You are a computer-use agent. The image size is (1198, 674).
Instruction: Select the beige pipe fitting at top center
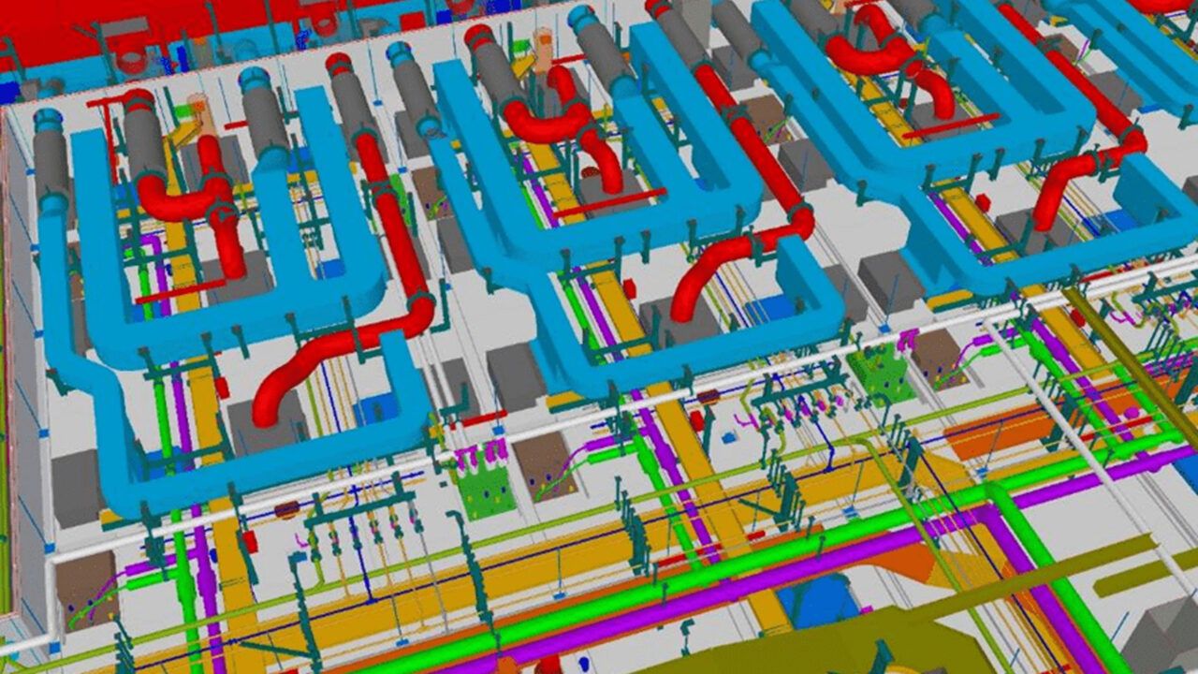(x=541, y=47)
